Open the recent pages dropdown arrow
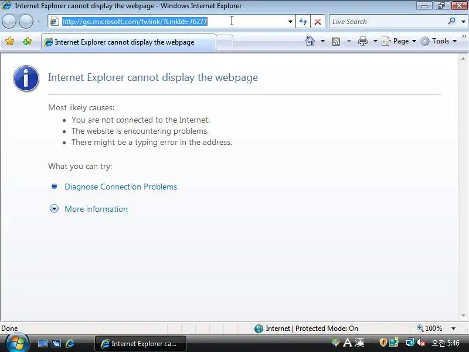Image resolution: width=469 pixels, height=352 pixels. click(x=39, y=22)
